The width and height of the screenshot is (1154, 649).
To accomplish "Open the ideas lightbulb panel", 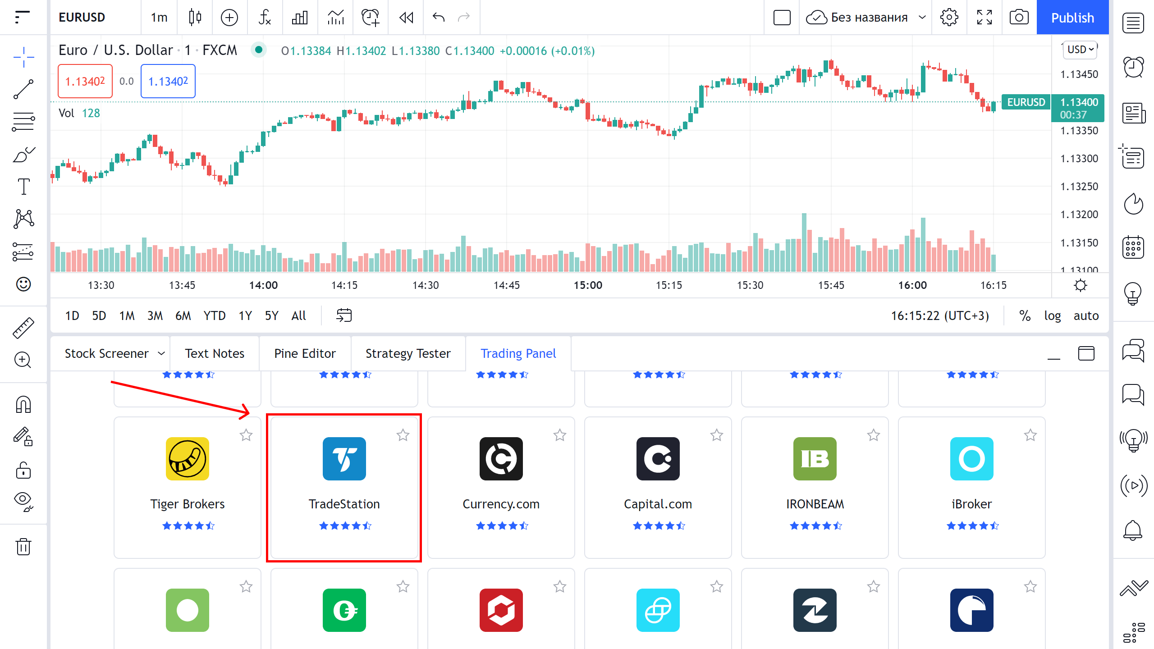I will click(1133, 293).
